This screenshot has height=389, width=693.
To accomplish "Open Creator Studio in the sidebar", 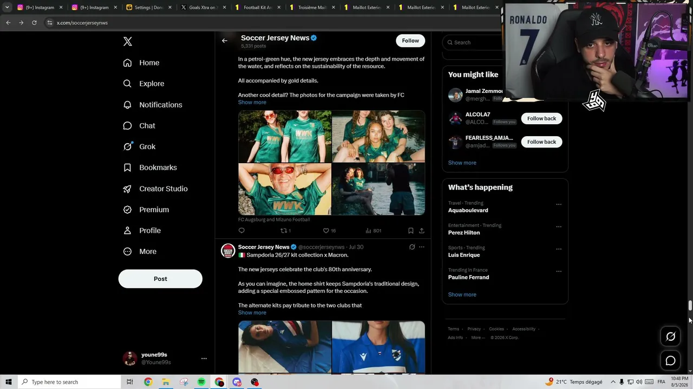I will pyautogui.click(x=155, y=189).
